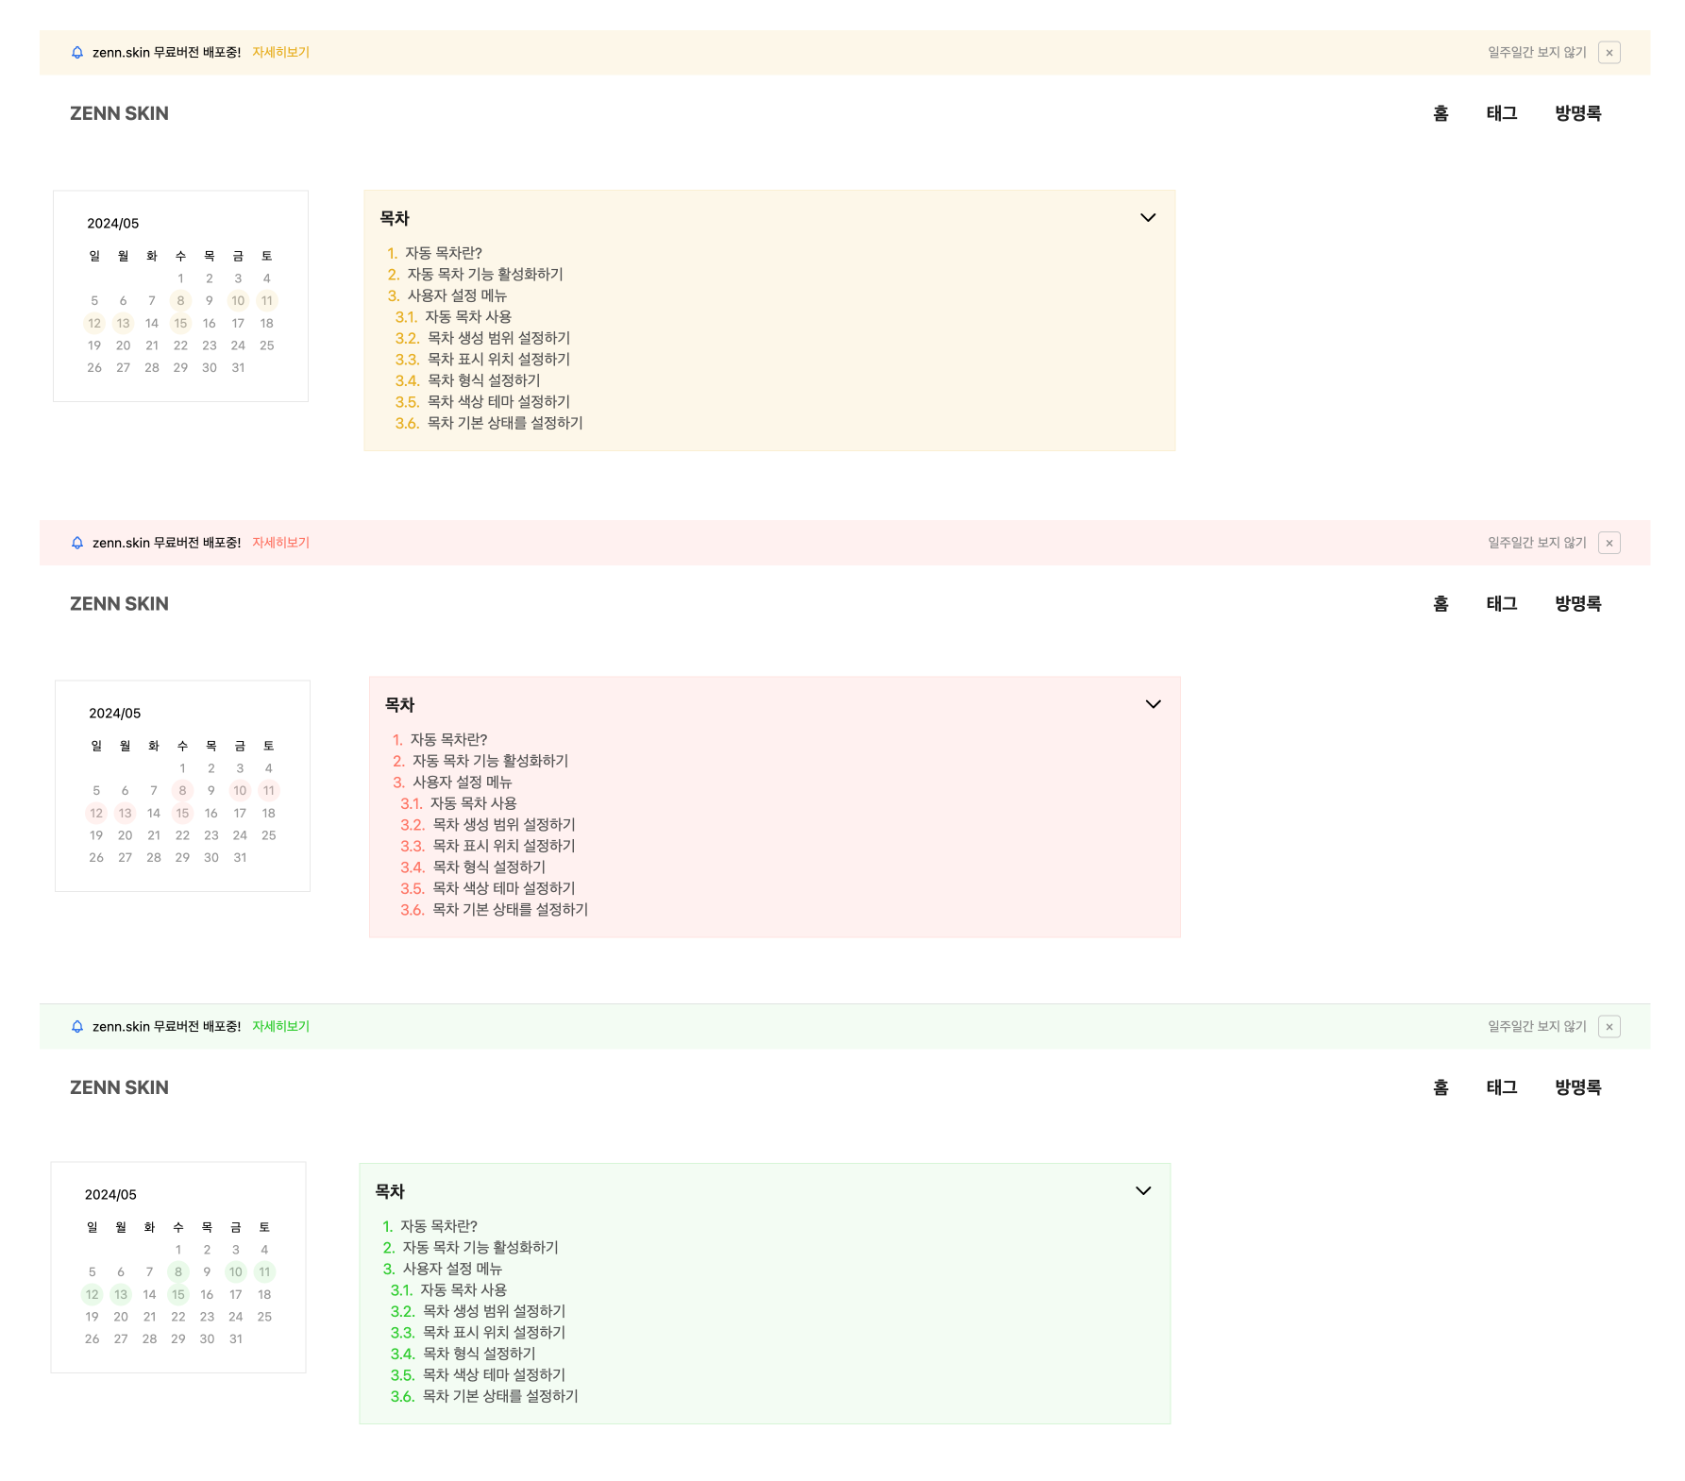Go to '목차 형식 설정하기' in pink contents
The image size is (1685, 1481).
point(489,867)
